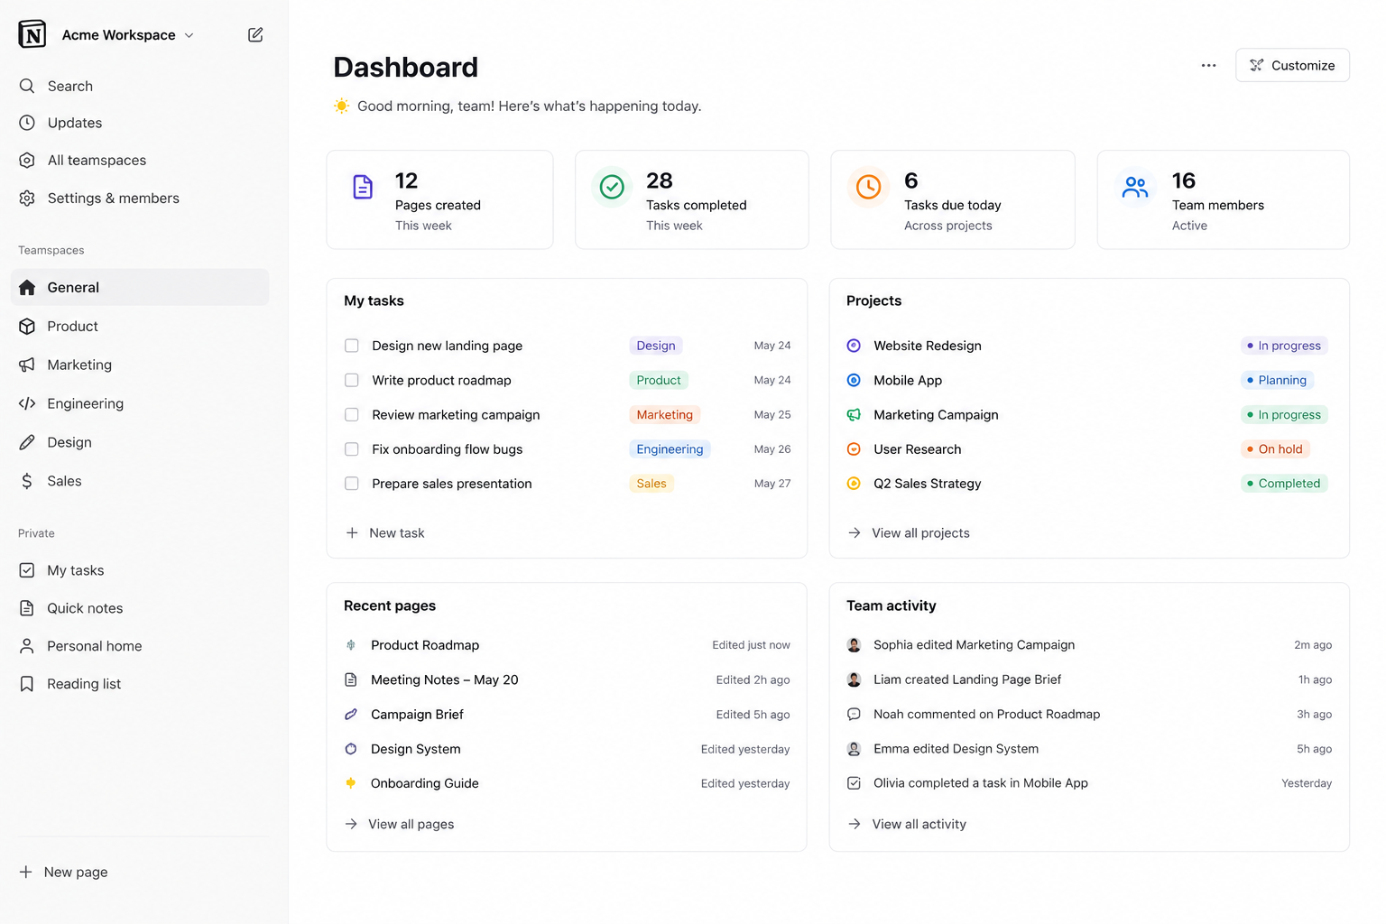Click the 28 Tasks completed card
The image size is (1386, 924).
[x=692, y=199]
